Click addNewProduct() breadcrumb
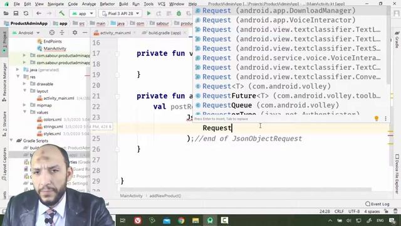 point(165,196)
